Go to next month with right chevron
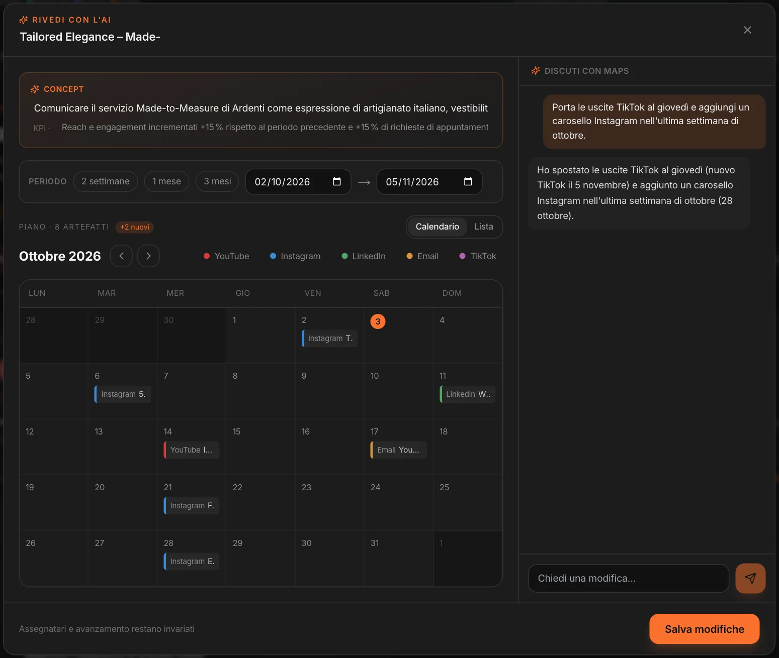 (148, 256)
